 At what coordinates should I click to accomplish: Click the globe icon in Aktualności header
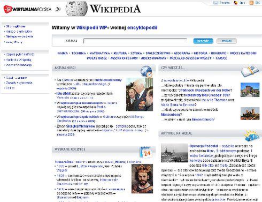coord(146,71)
